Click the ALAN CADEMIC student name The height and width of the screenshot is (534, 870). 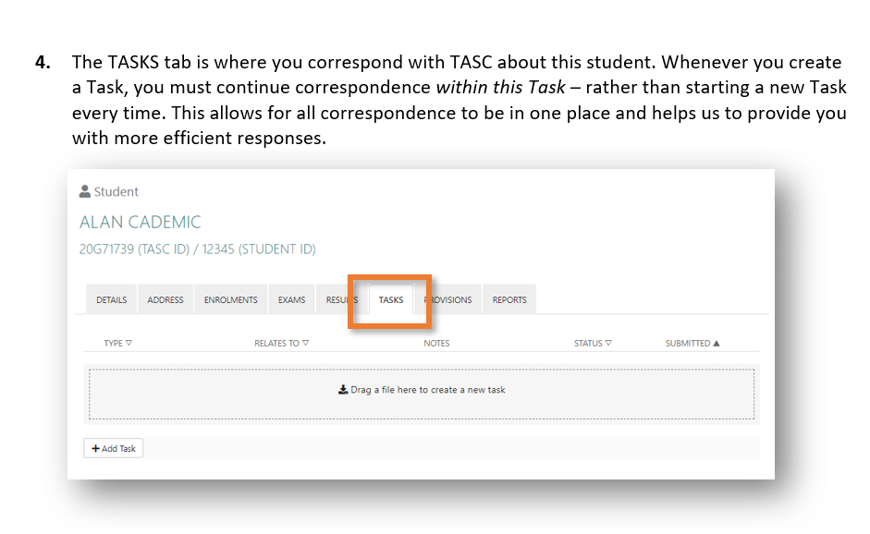click(x=141, y=223)
